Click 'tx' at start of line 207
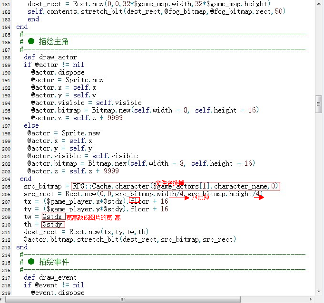324x303 pixels. click(28, 201)
